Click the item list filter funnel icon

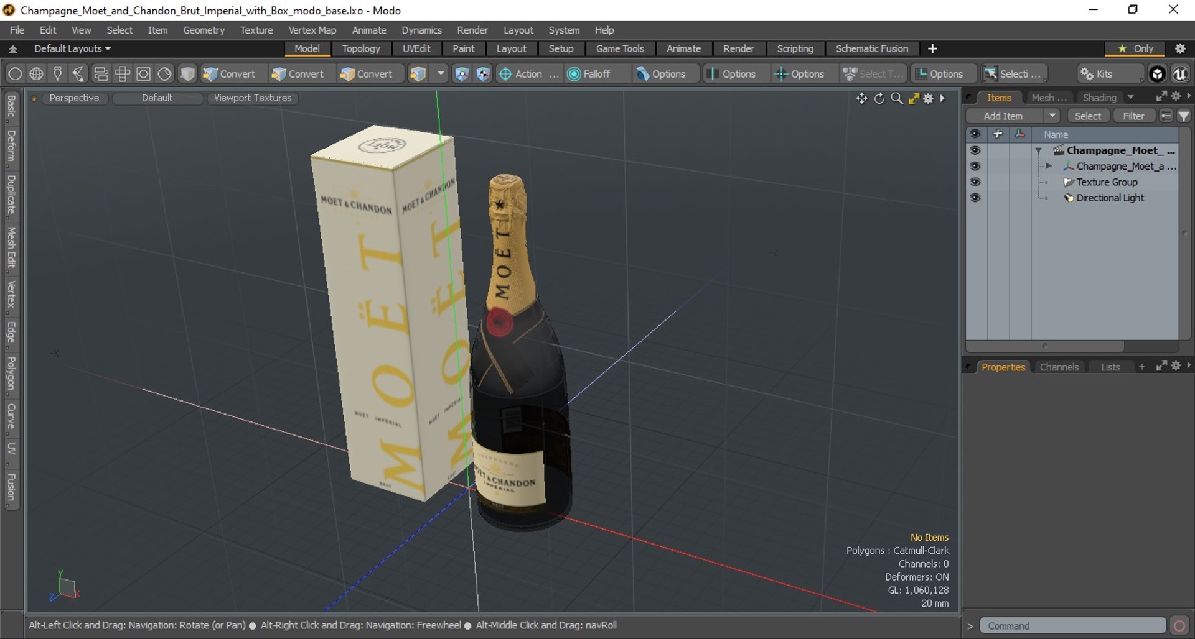[x=1184, y=116]
